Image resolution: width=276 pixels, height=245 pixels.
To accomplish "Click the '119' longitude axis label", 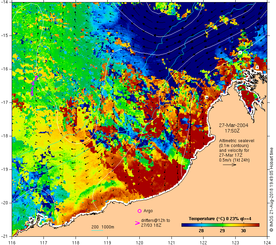I will [108, 243].
